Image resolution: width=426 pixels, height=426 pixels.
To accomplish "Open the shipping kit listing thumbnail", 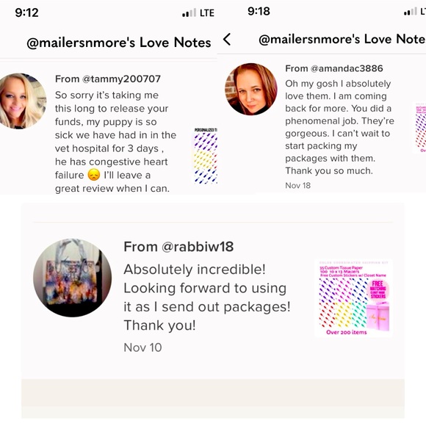I will (354, 298).
